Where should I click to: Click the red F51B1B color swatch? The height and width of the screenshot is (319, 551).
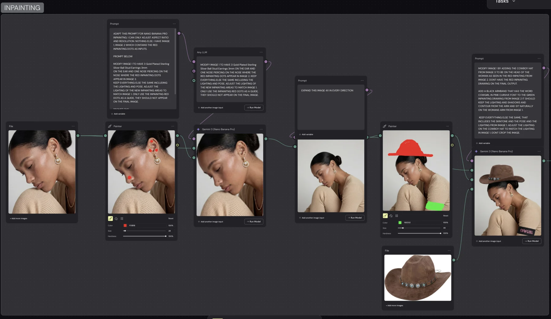click(x=125, y=226)
